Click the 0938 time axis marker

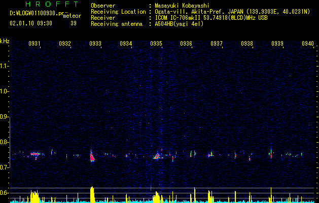point(247,44)
